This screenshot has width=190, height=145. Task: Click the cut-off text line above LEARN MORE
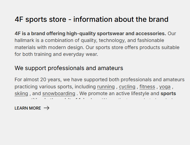(95, 99)
